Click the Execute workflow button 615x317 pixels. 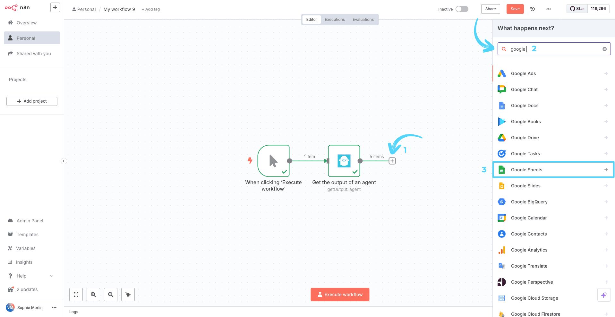(x=340, y=295)
